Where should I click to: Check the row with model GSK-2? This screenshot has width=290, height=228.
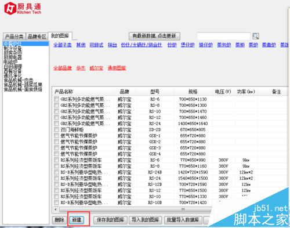(56, 142)
